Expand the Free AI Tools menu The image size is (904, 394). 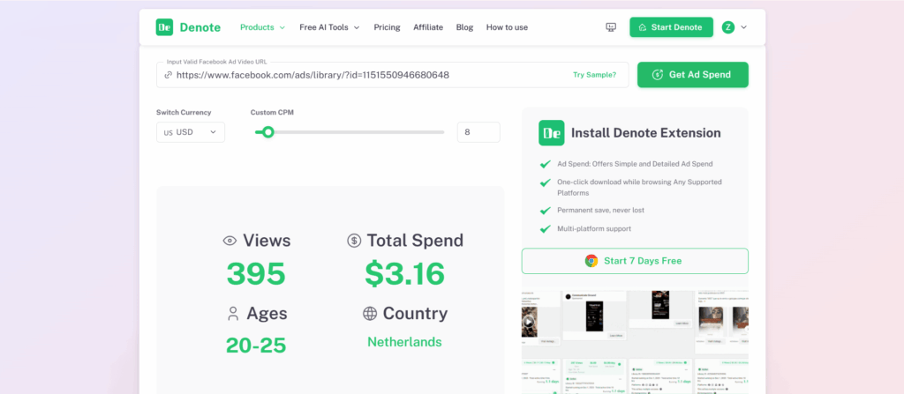[x=329, y=27]
